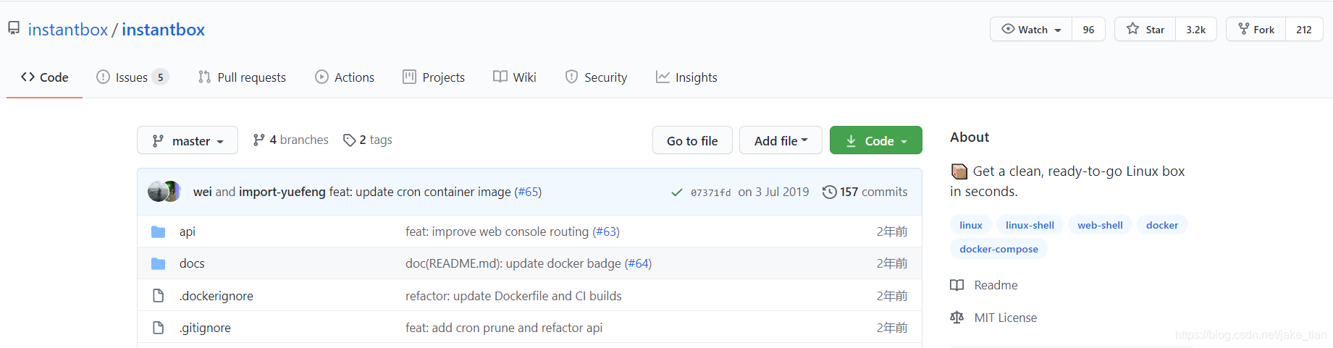1333x348 pixels.
Task: Switch to the Issues tab
Action: (x=132, y=77)
